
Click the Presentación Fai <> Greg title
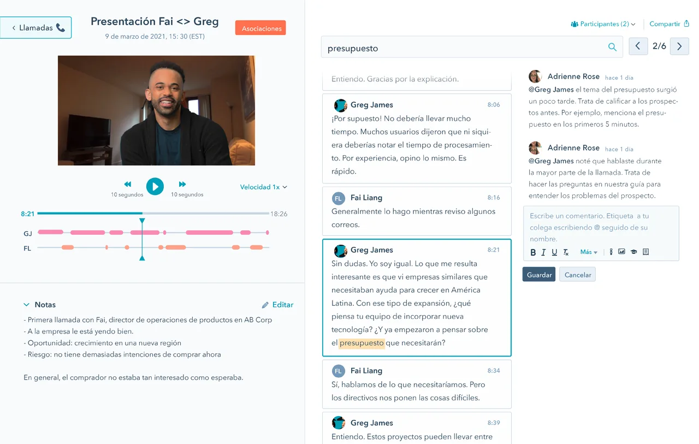(x=155, y=21)
